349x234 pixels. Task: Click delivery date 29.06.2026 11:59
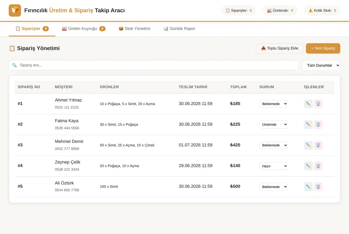pos(195,166)
